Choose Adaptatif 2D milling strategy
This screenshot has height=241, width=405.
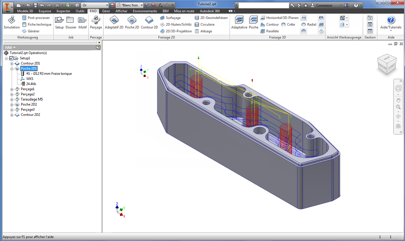tap(114, 22)
